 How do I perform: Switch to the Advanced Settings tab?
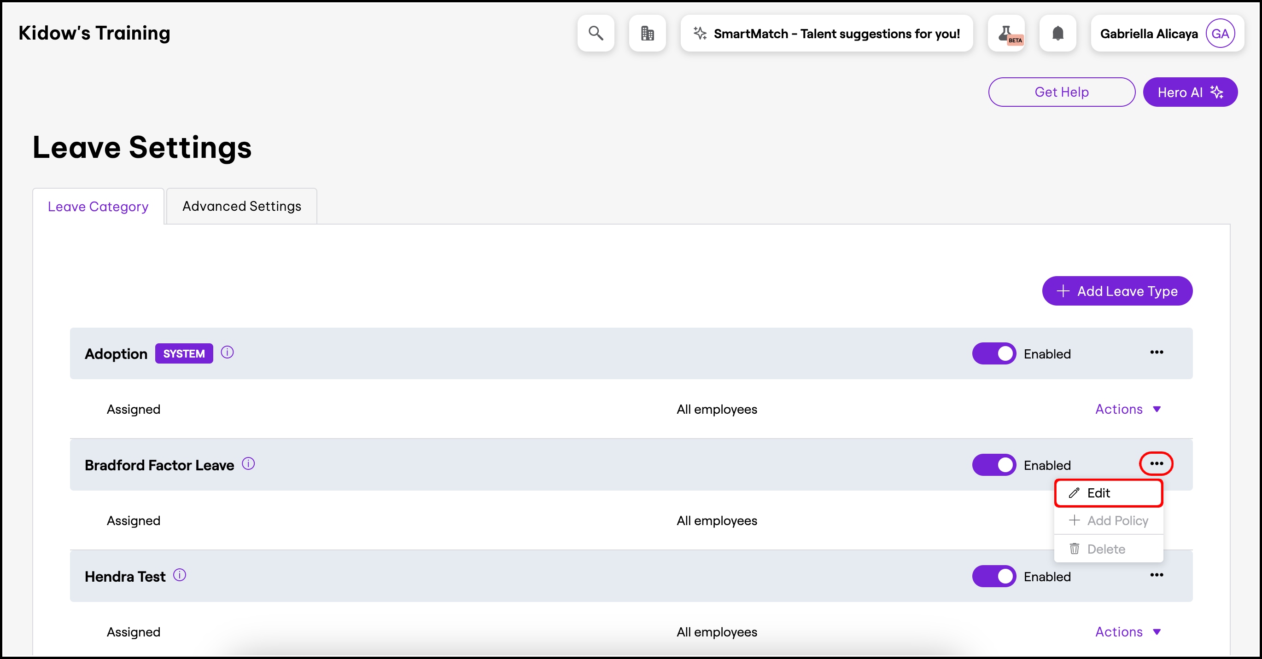click(241, 206)
